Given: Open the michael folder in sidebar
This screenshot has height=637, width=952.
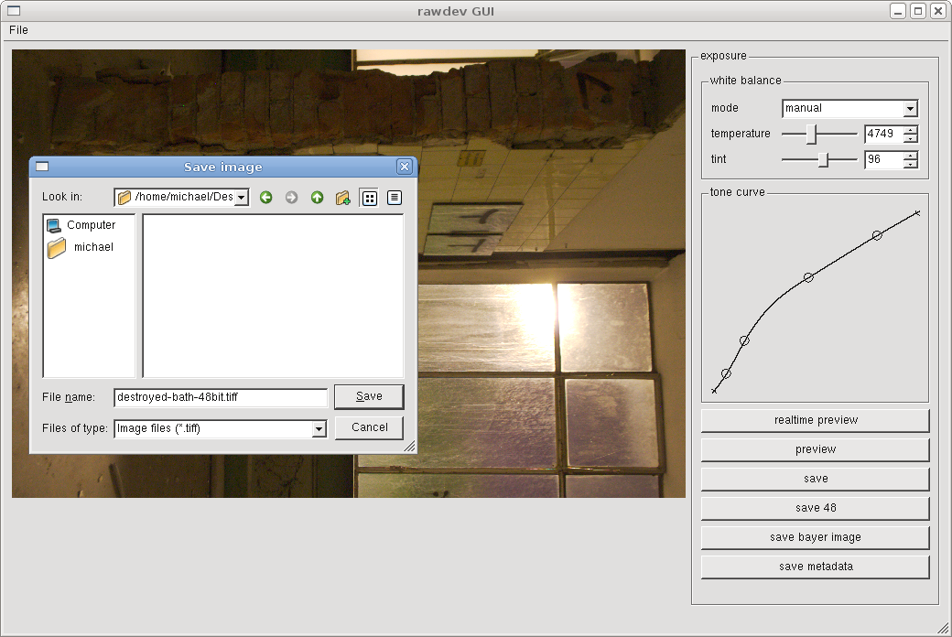Looking at the screenshot, I should [x=92, y=247].
